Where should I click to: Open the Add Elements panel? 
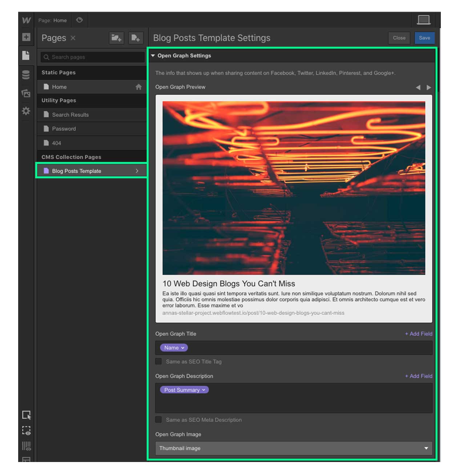[26, 37]
